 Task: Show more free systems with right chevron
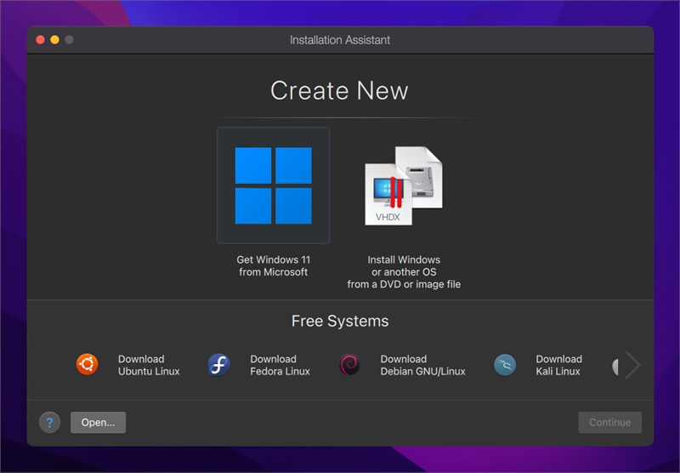point(632,365)
